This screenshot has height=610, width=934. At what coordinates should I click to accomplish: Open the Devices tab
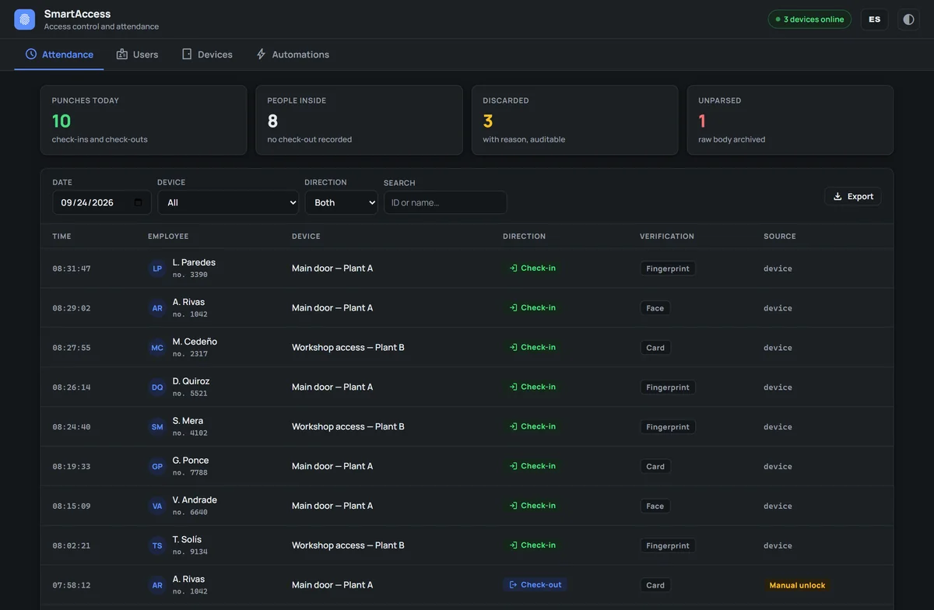tap(207, 54)
